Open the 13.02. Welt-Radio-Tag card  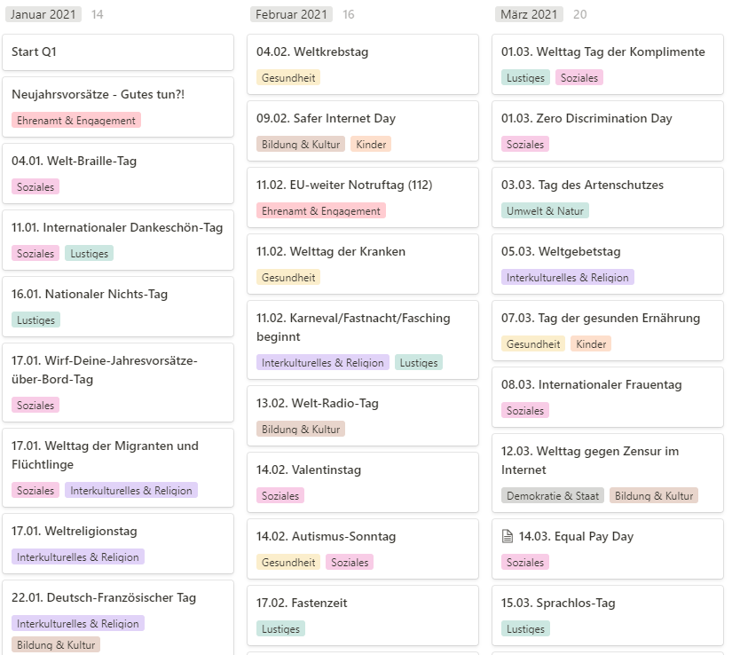click(x=363, y=416)
